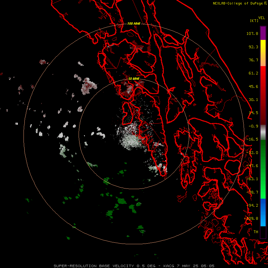Click the TH label on the scale
Screen dimensions: 268x268
256,232
